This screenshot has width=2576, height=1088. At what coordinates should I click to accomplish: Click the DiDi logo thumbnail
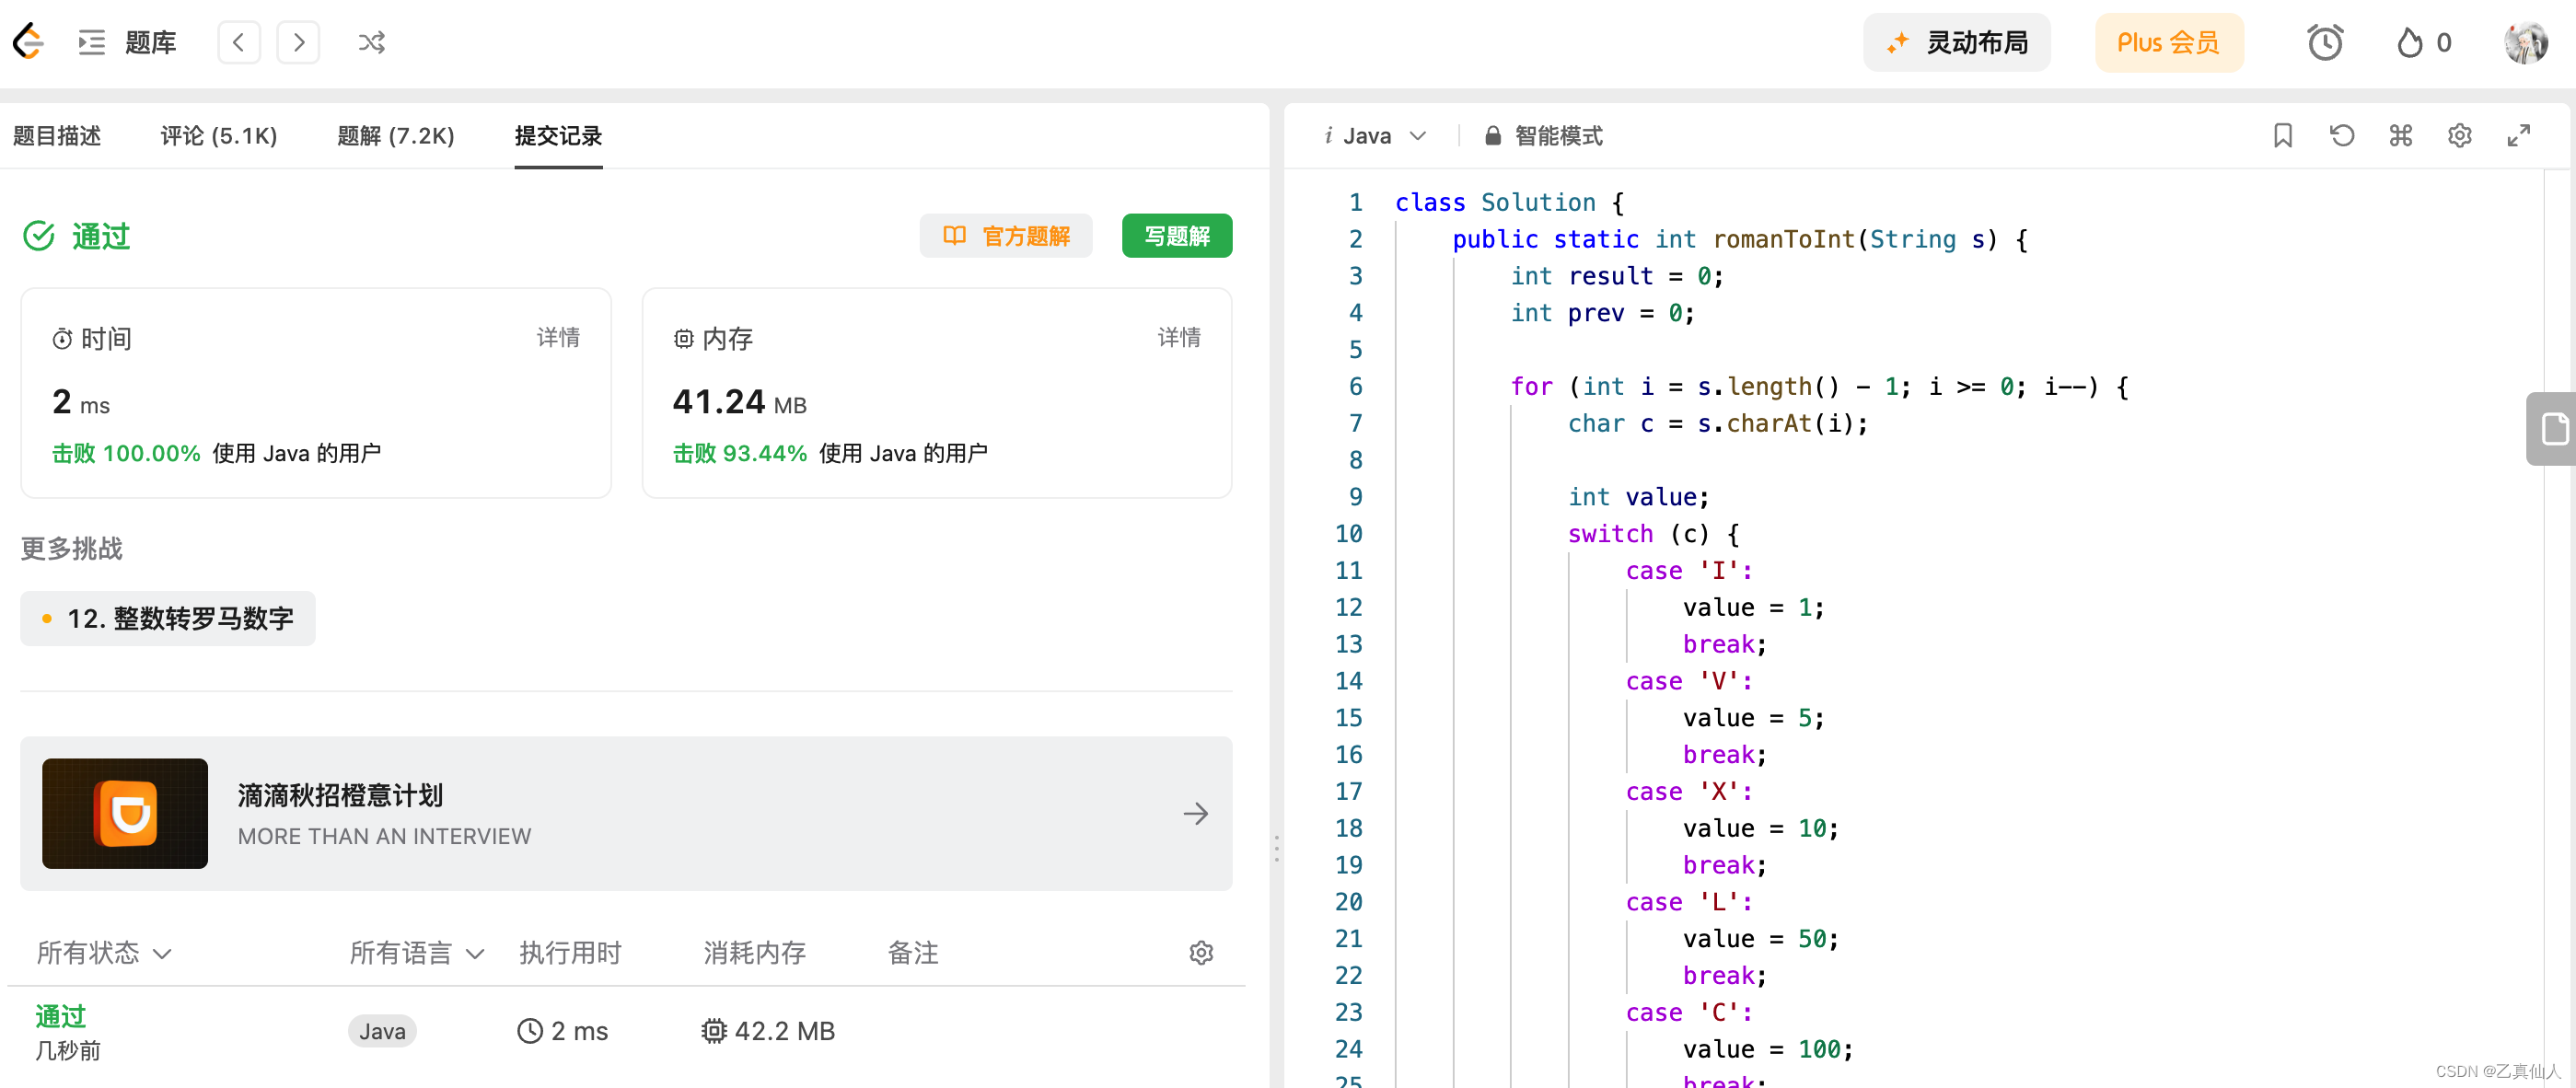coord(125,813)
